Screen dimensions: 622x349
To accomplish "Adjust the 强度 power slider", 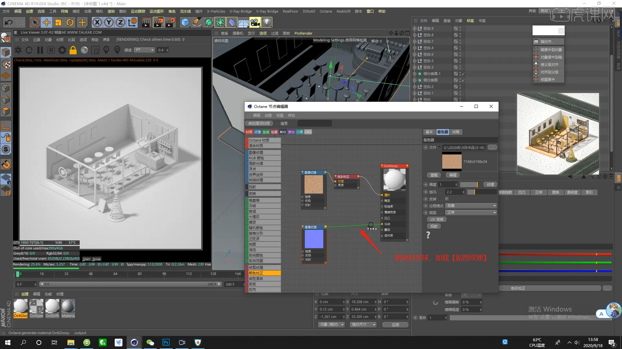I will click(x=469, y=185).
